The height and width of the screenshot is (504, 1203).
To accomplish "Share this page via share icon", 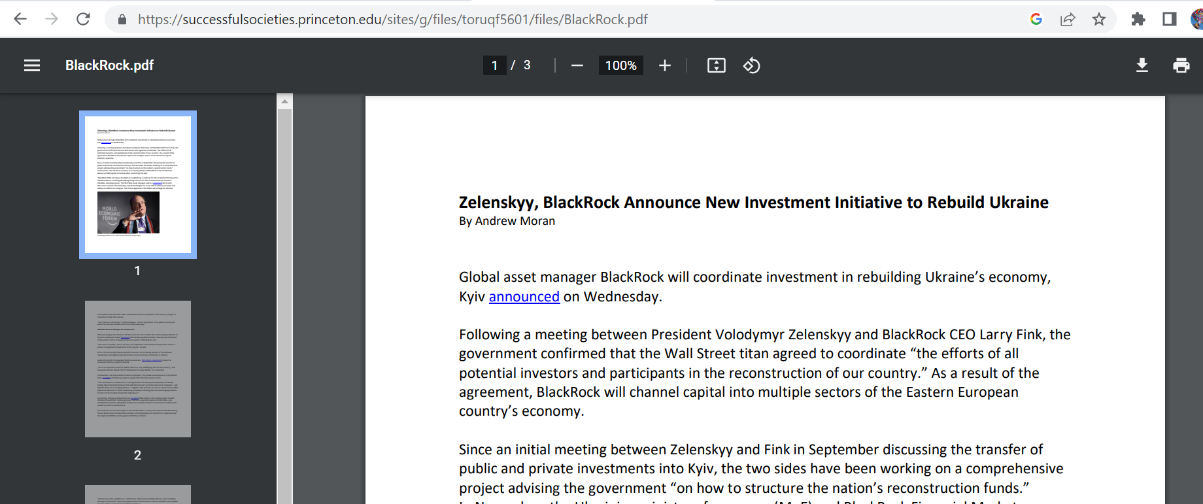I will (x=1067, y=19).
